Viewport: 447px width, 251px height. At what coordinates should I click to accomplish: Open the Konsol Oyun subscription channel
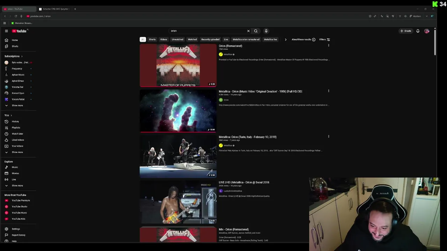(x=18, y=93)
